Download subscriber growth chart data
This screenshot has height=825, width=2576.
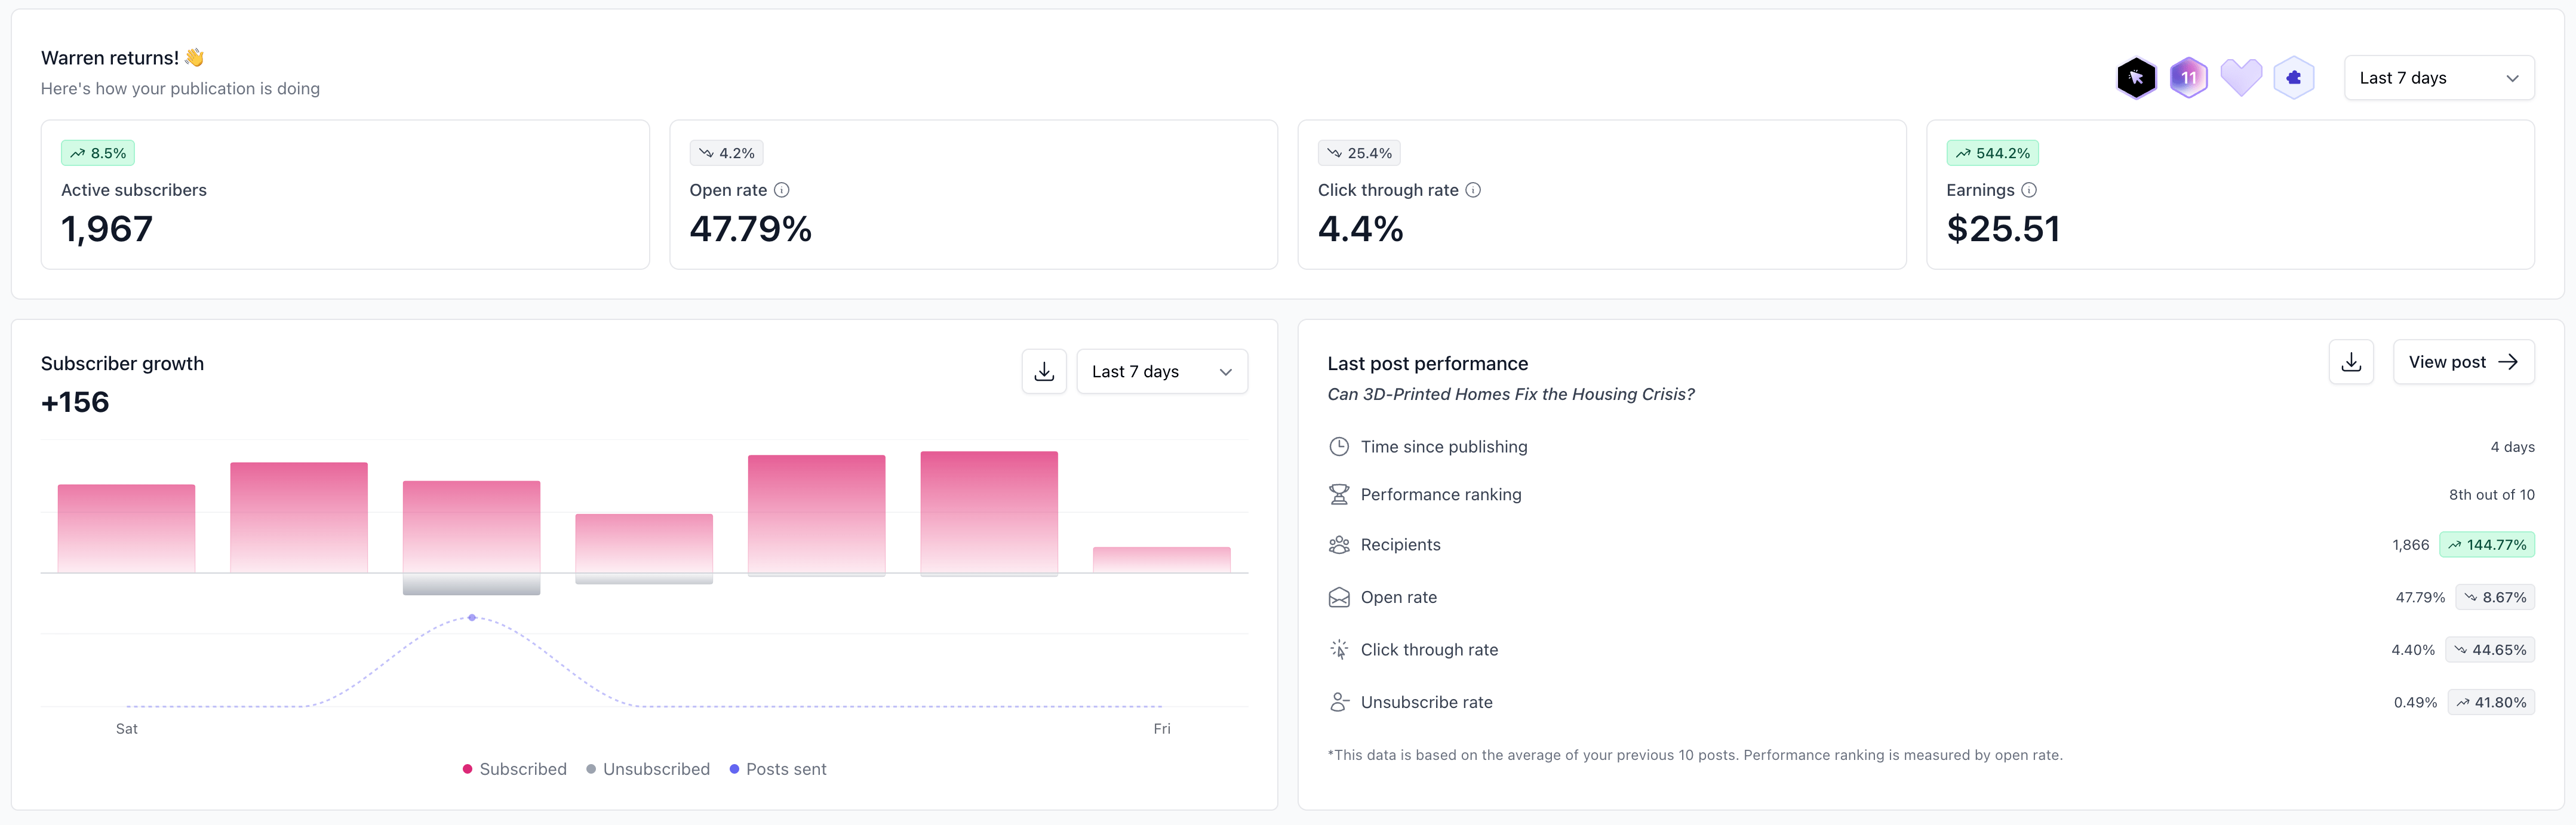point(1043,371)
